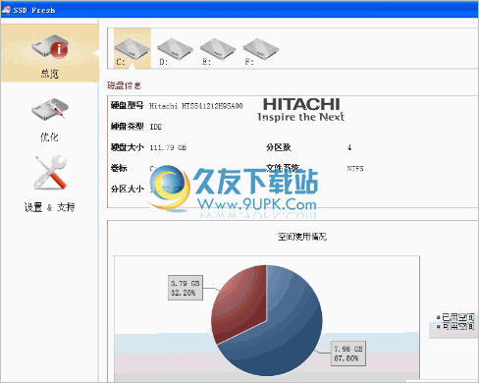Select drive C: icon
The image size is (479, 383).
tap(133, 48)
